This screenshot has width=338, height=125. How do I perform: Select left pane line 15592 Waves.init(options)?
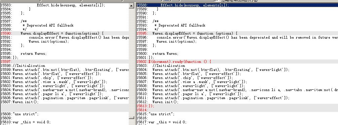point(65,42)
